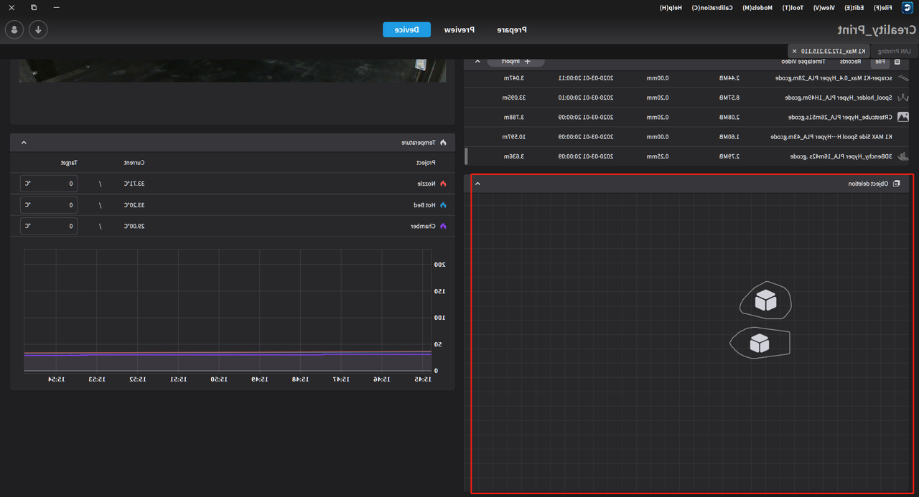
Task: Open the download manager arrow icon
Action: [x=38, y=29]
